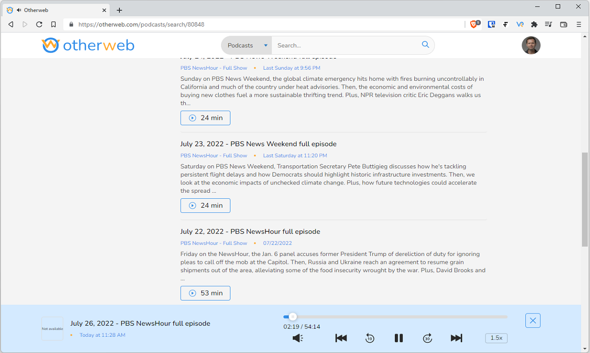Play the July 22 53 min episode
590x353 pixels.
click(205, 293)
